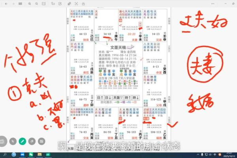Click the 時↑ button

(x=128, y=98)
